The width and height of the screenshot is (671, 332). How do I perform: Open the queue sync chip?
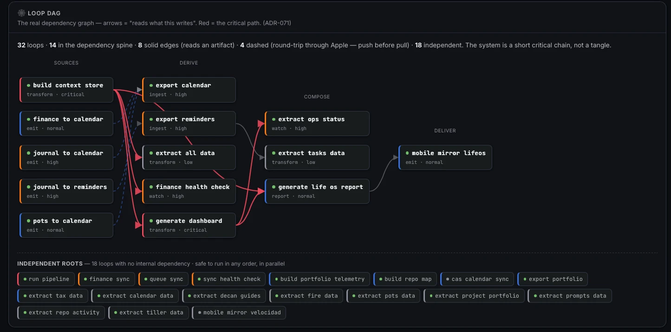[x=163, y=279]
